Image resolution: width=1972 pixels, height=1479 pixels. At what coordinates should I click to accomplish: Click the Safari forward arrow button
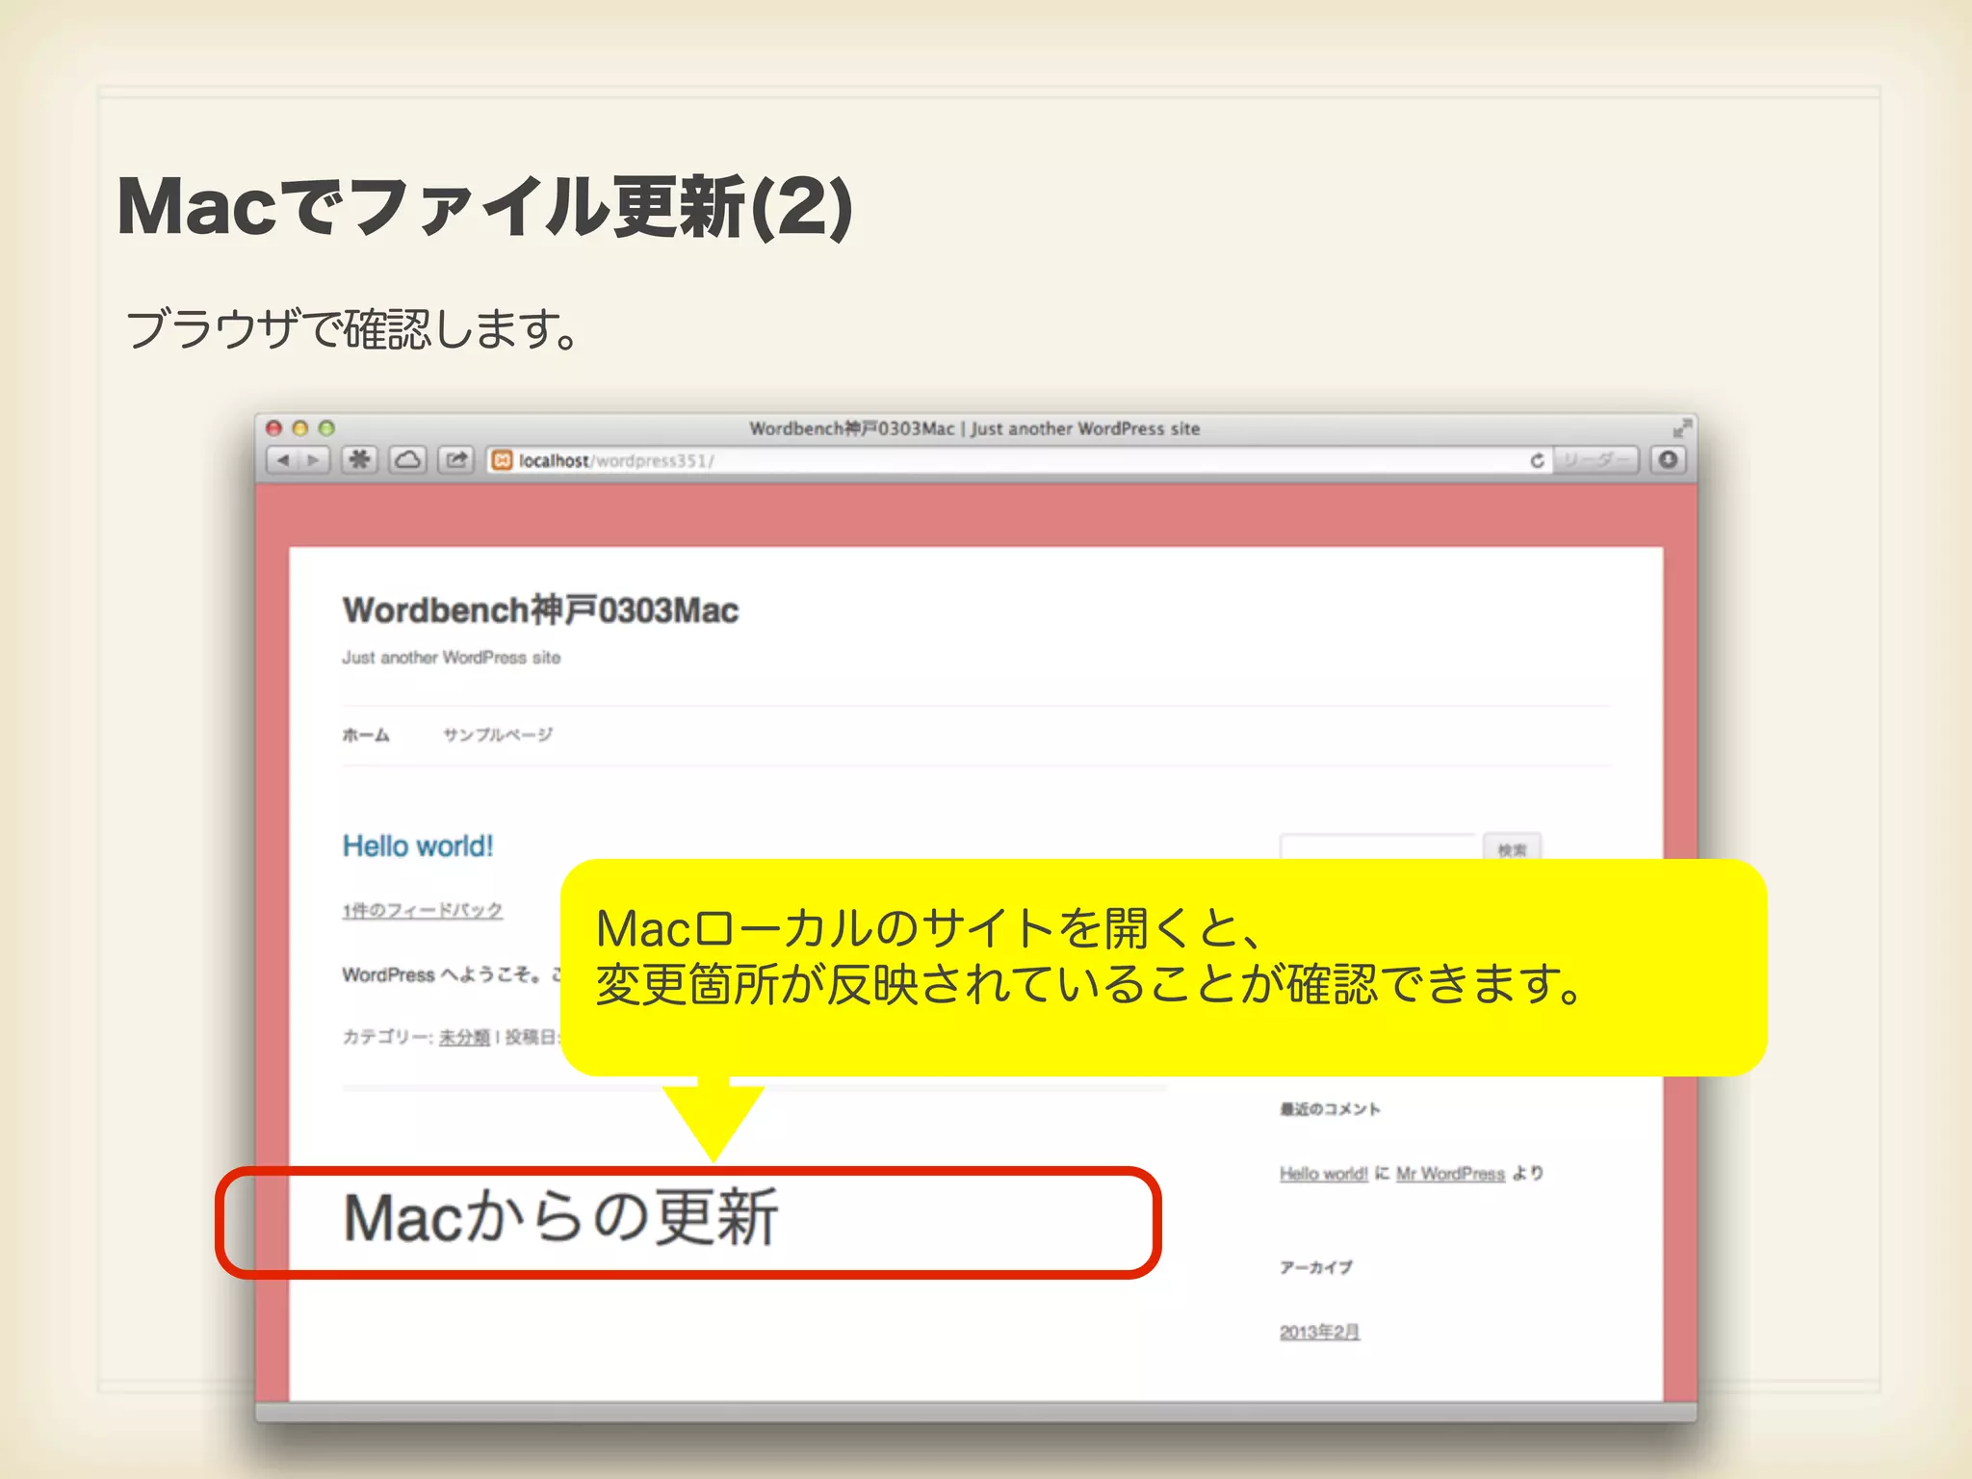pos(314,460)
